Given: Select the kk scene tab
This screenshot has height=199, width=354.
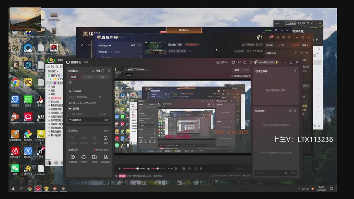Looking at the screenshot, I should (x=103, y=77).
